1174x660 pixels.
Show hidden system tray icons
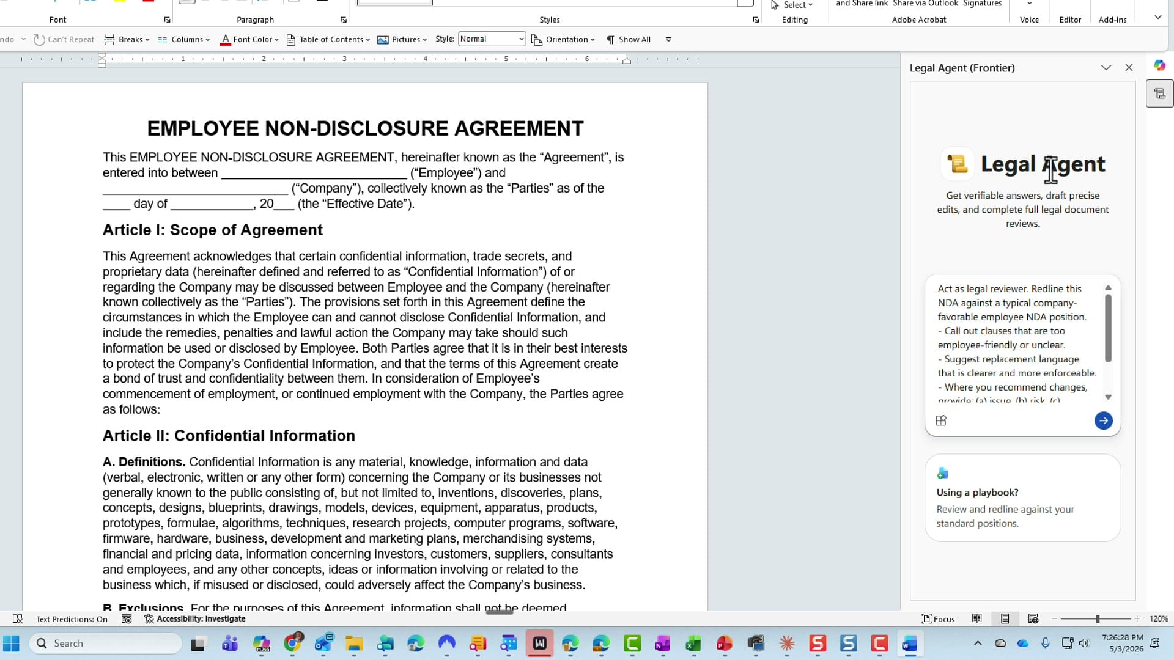coord(977,643)
